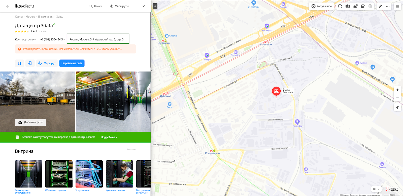Zoom in the map with plus

(x=397, y=90)
